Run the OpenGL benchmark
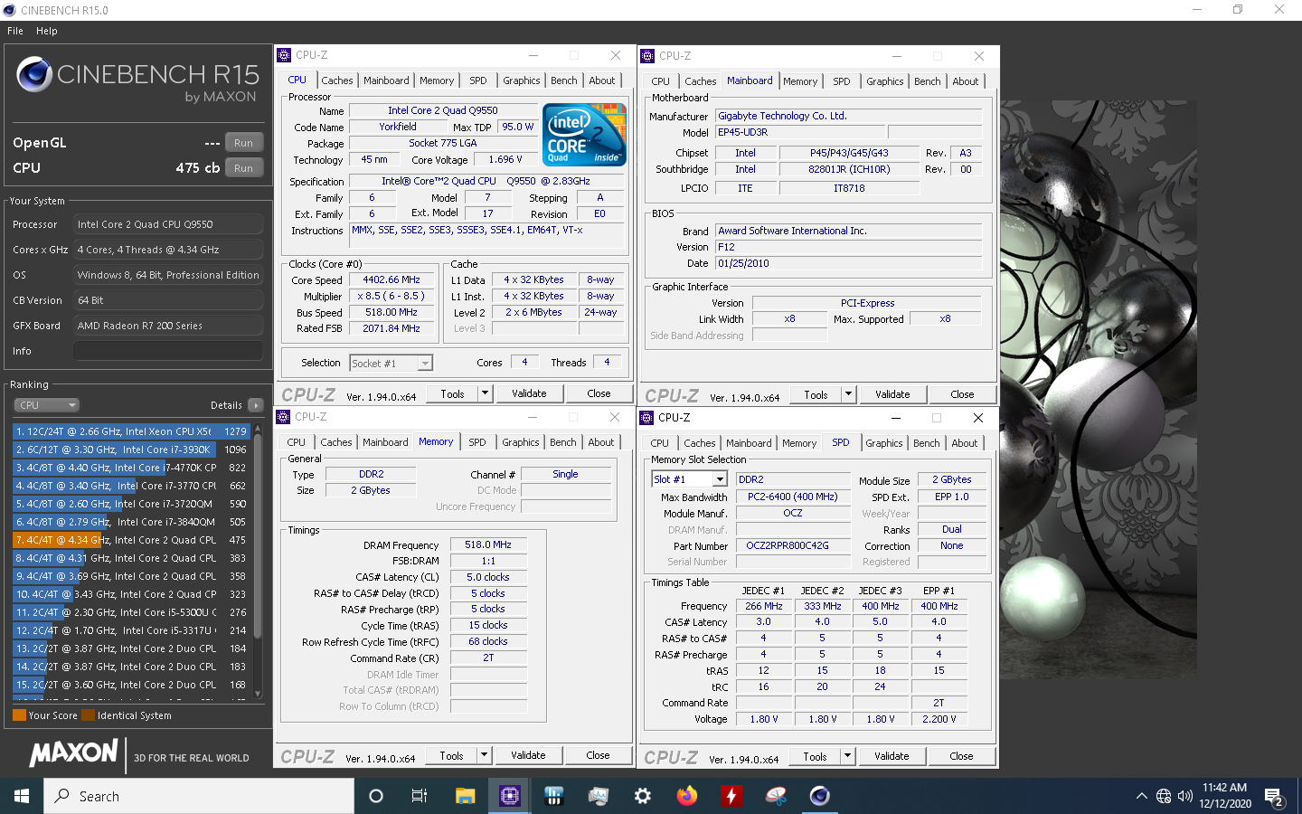 [243, 143]
